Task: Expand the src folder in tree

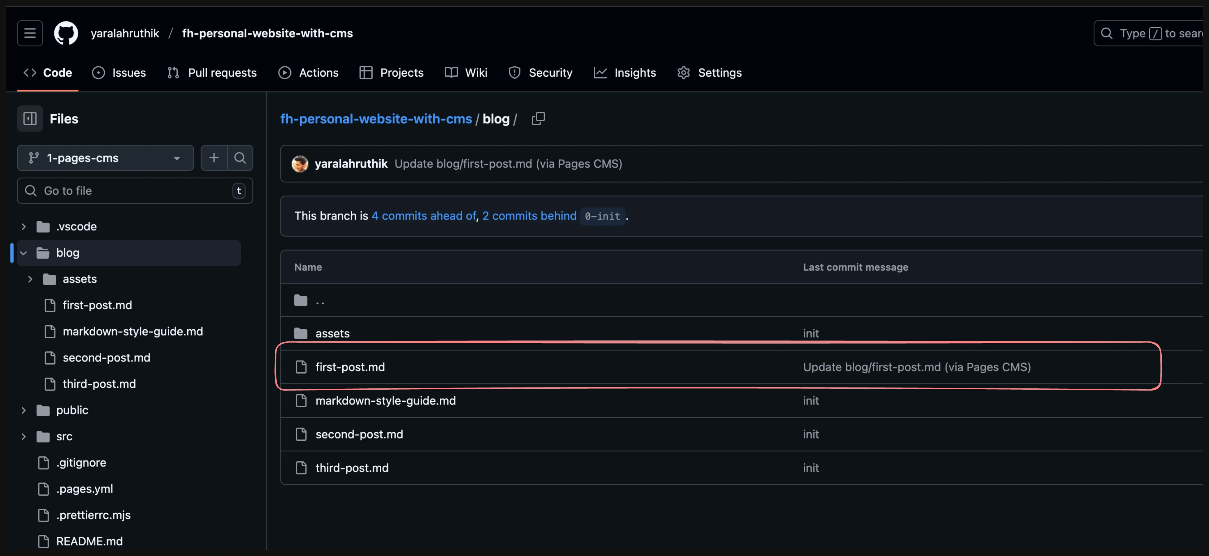Action: coord(24,436)
